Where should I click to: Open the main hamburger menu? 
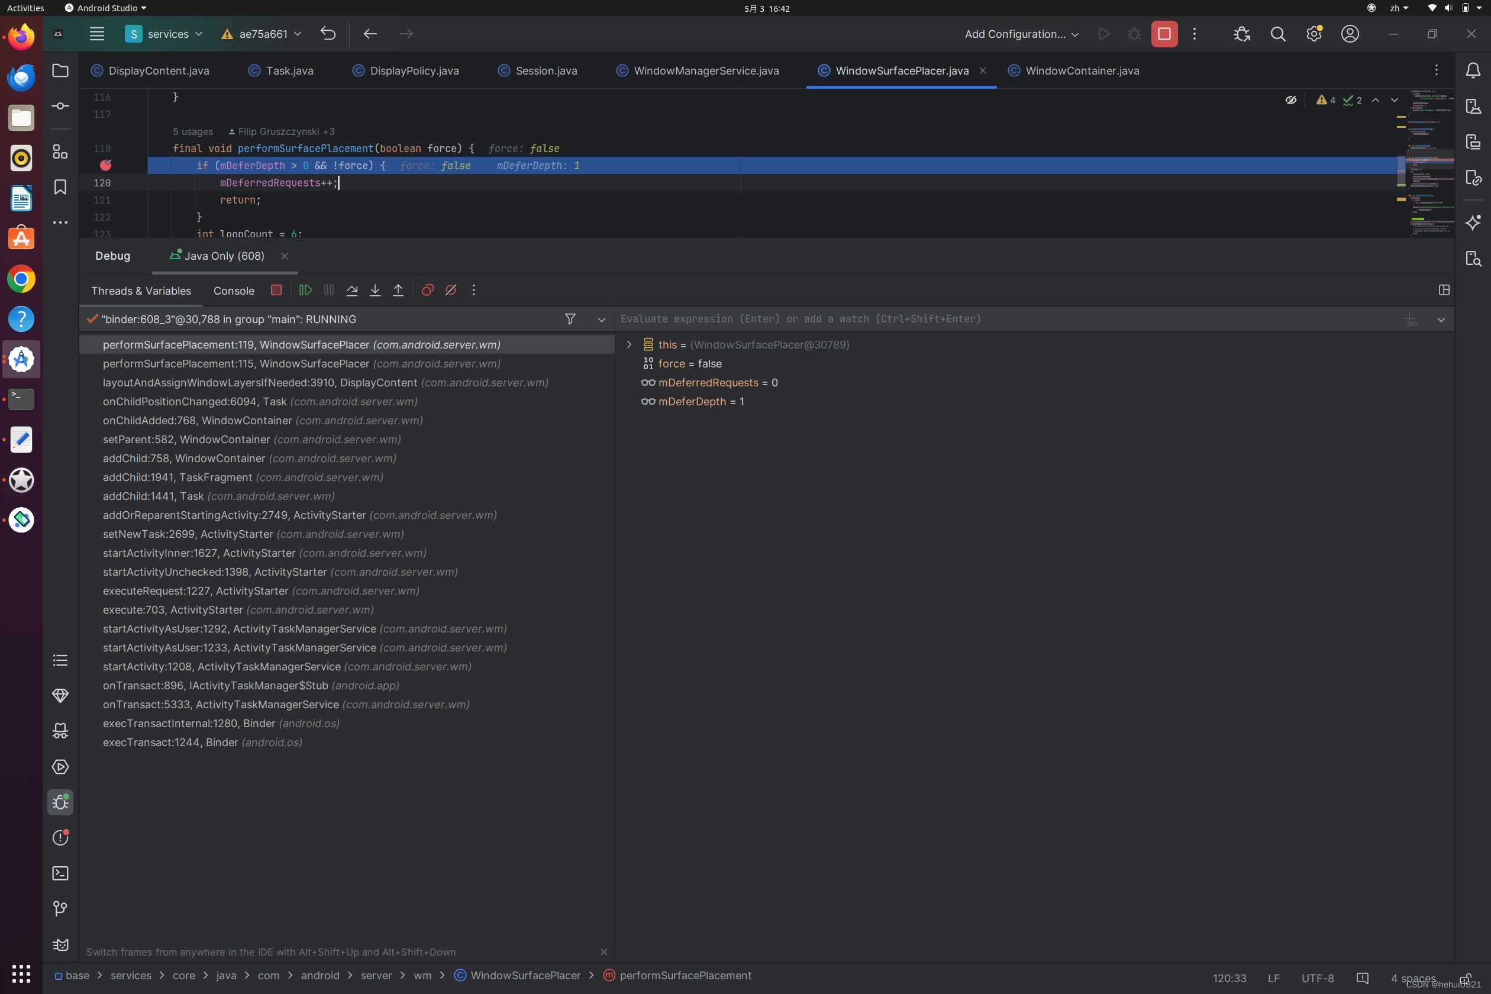(96, 34)
